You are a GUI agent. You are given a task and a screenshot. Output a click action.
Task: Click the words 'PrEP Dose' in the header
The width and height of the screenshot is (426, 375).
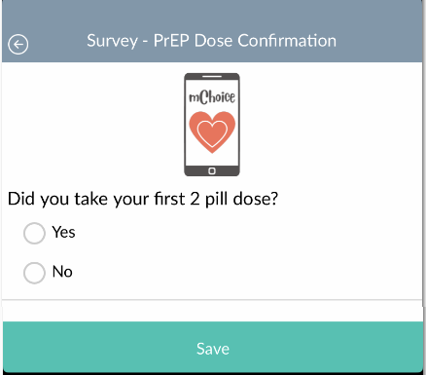[x=193, y=41]
